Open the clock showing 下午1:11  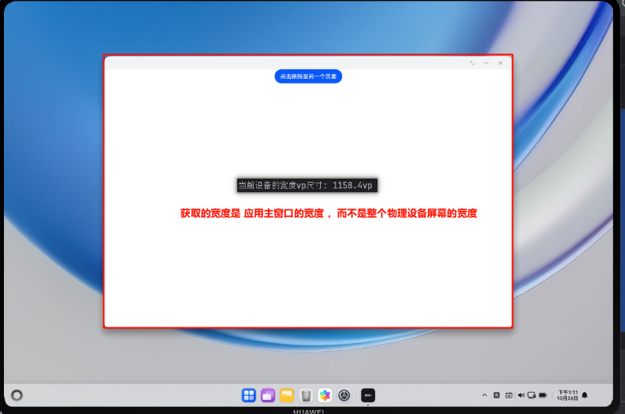coord(568,395)
